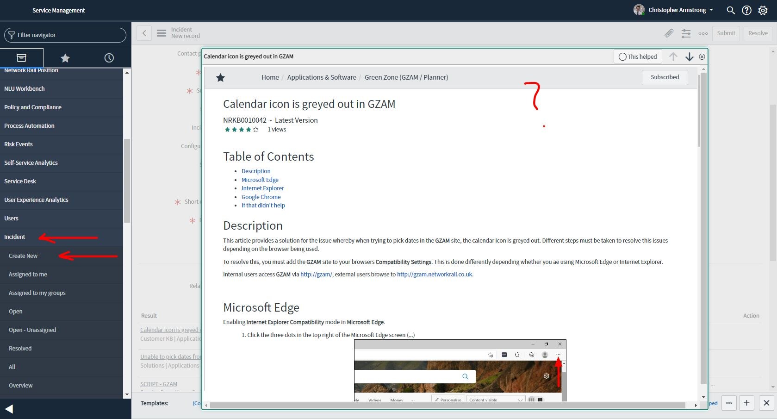This screenshot has height=419, width=777.
Task: Open the help question mark icon
Action: (746, 10)
